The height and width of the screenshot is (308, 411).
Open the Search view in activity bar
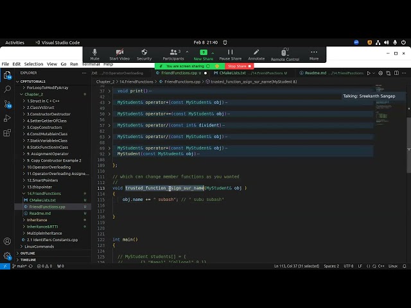(x=7, y=90)
